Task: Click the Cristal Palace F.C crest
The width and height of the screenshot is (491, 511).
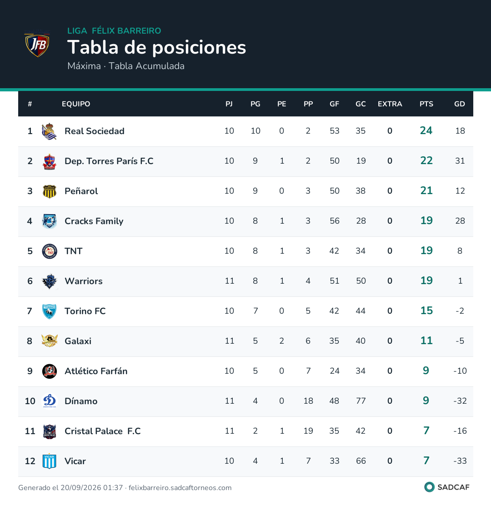Action: (50, 431)
